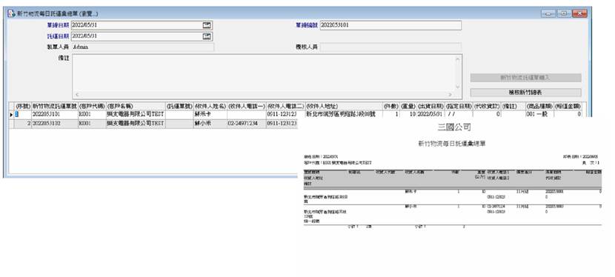Click the (序號) column header
This screenshot has height=277, width=615.
[x=23, y=107]
